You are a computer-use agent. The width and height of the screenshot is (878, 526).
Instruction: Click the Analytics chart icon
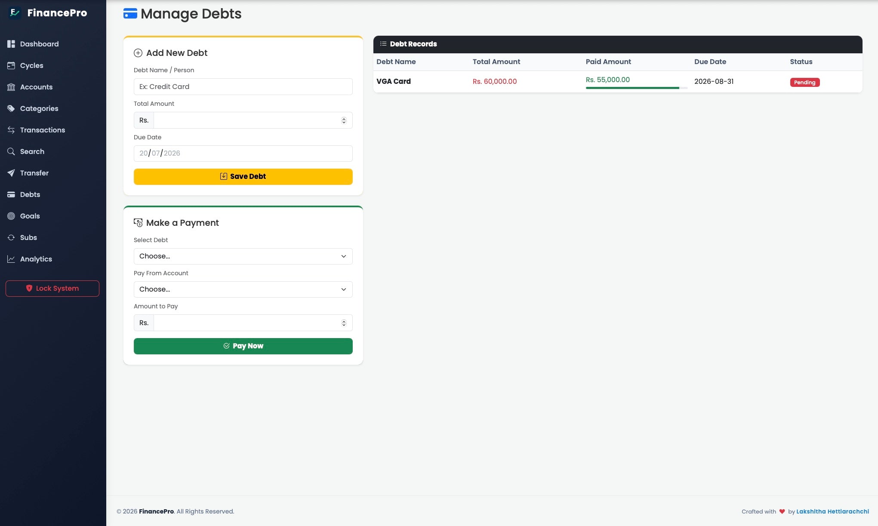point(11,259)
